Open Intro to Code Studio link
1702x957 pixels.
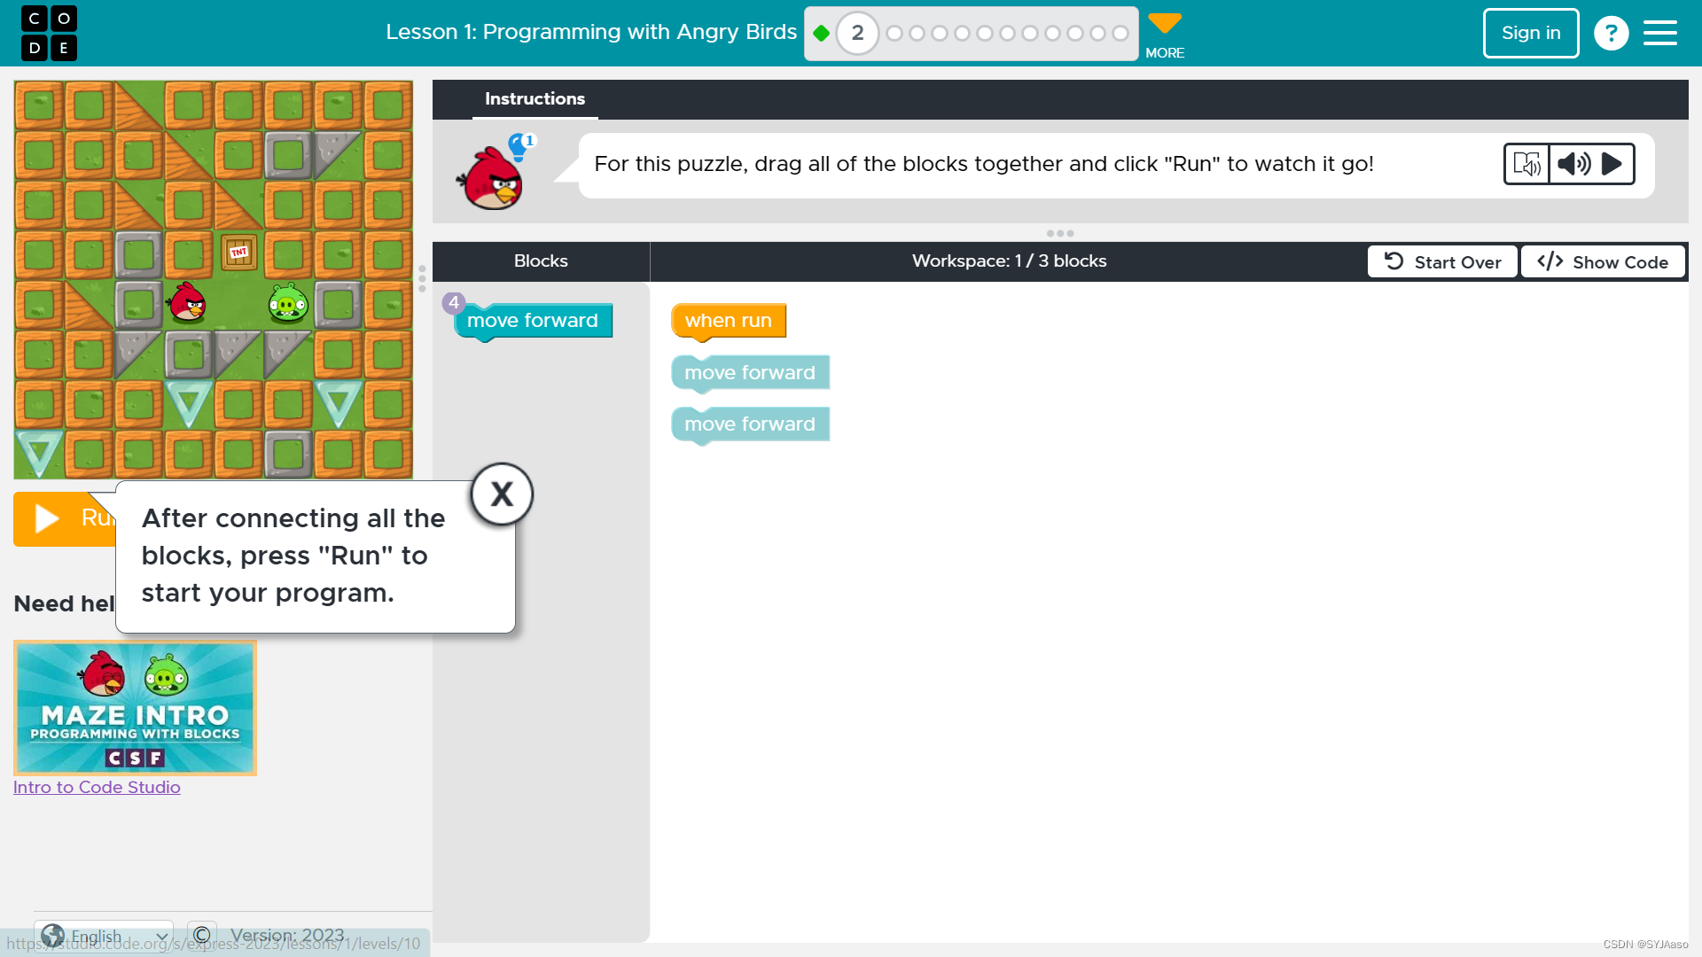tap(97, 787)
